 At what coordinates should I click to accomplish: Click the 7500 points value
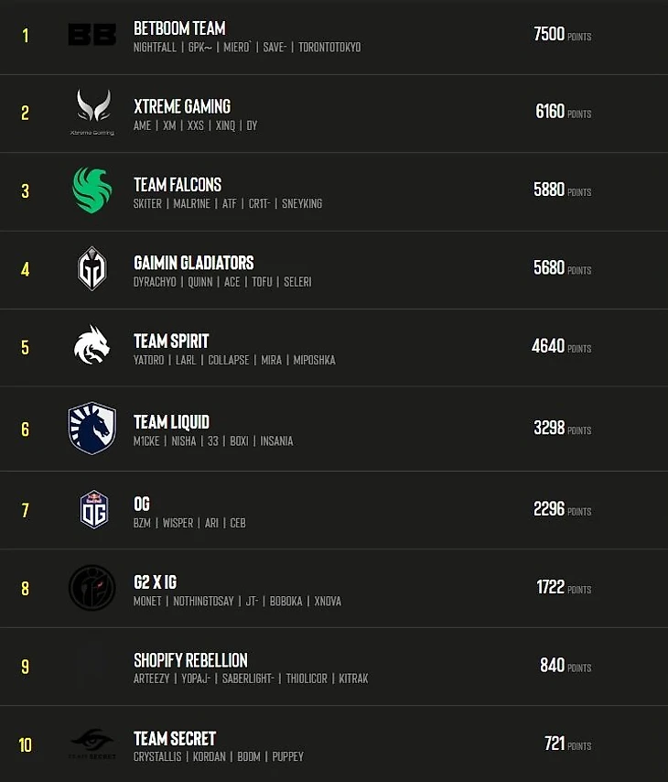[549, 34]
